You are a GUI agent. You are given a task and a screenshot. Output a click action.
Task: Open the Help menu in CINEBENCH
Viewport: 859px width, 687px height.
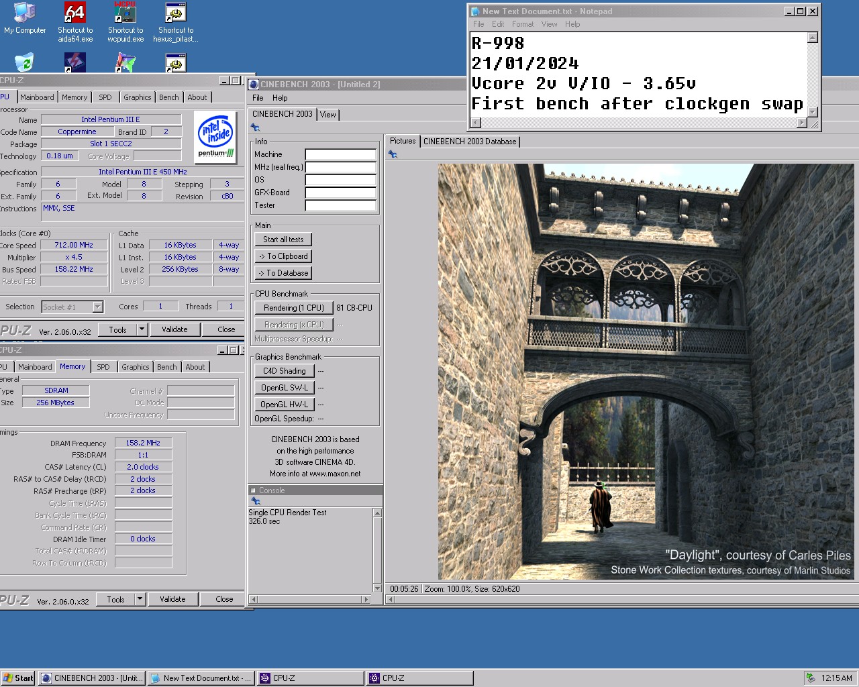coord(280,98)
